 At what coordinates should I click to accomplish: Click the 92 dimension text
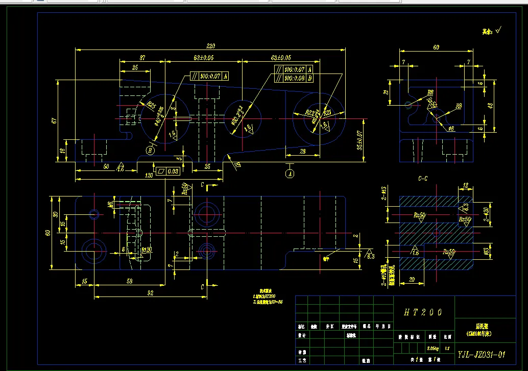pyautogui.click(x=150, y=293)
